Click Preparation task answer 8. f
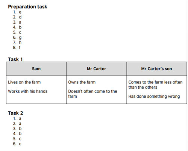Image resolution: width=188 pixels, height=151 pixels. tap(17, 47)
